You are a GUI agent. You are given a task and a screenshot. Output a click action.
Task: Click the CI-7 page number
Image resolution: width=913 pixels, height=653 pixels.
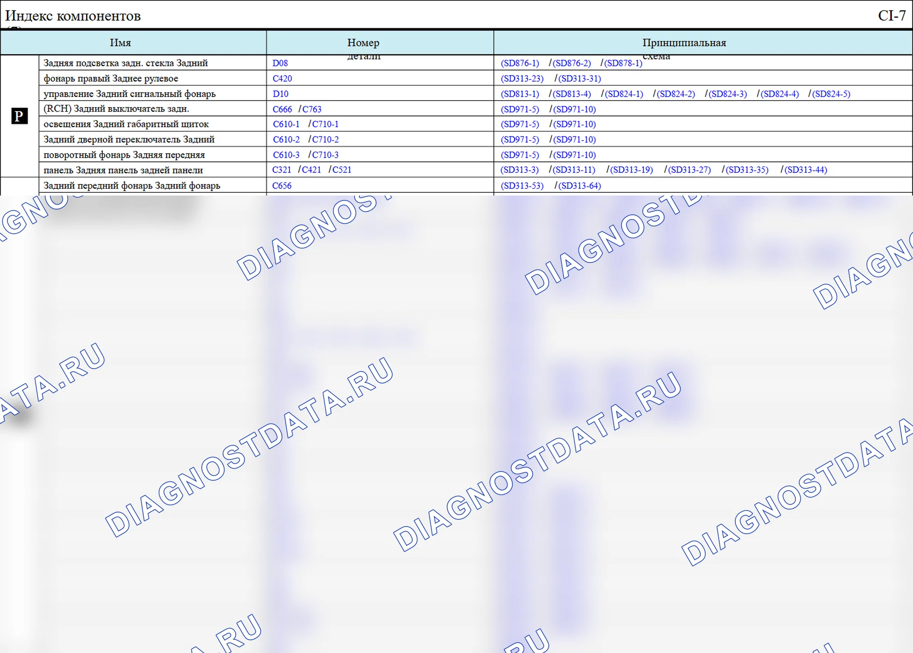click(x=892, y=16)
